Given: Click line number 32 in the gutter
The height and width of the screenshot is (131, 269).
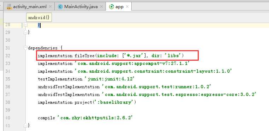Looking at the screenshot, I should 7,56.
